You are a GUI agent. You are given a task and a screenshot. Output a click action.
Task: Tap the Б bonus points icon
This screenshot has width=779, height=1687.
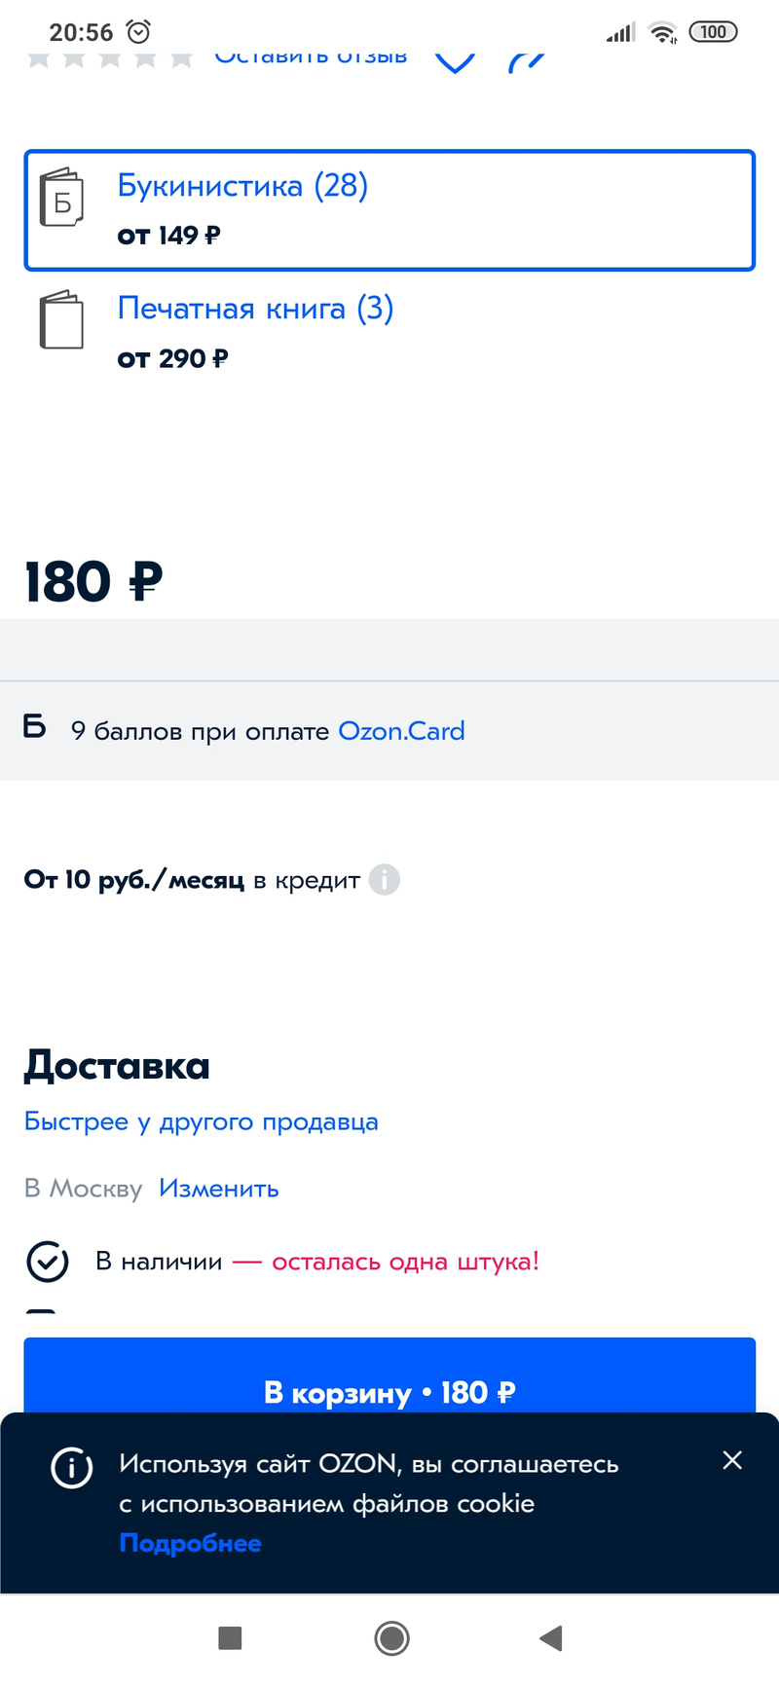(x=34, y=727)
